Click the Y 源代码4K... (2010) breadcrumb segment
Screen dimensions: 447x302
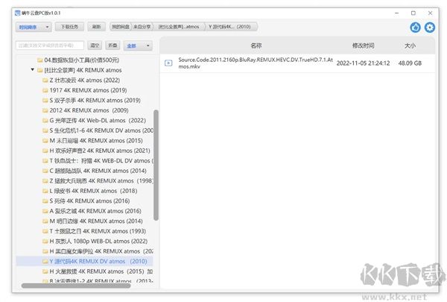pos(229,27)
